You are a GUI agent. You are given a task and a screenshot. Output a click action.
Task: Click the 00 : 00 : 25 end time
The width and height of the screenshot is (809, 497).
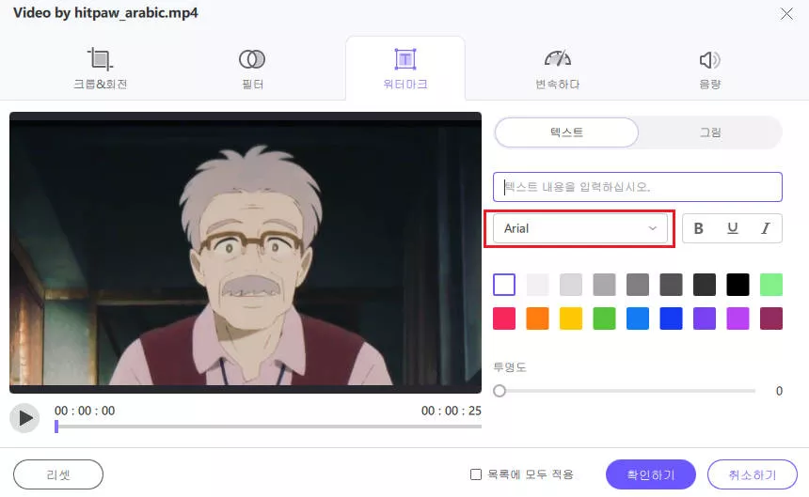tap(451, 411)
